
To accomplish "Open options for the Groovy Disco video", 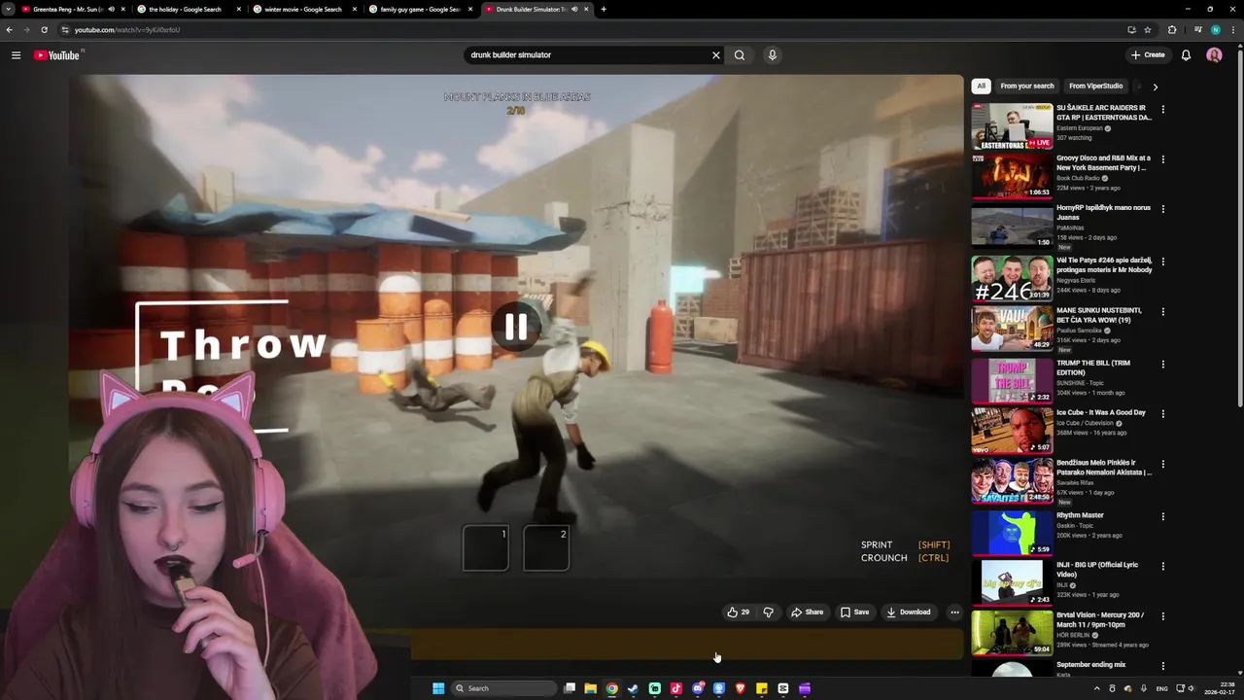I will click(1162, 159).
